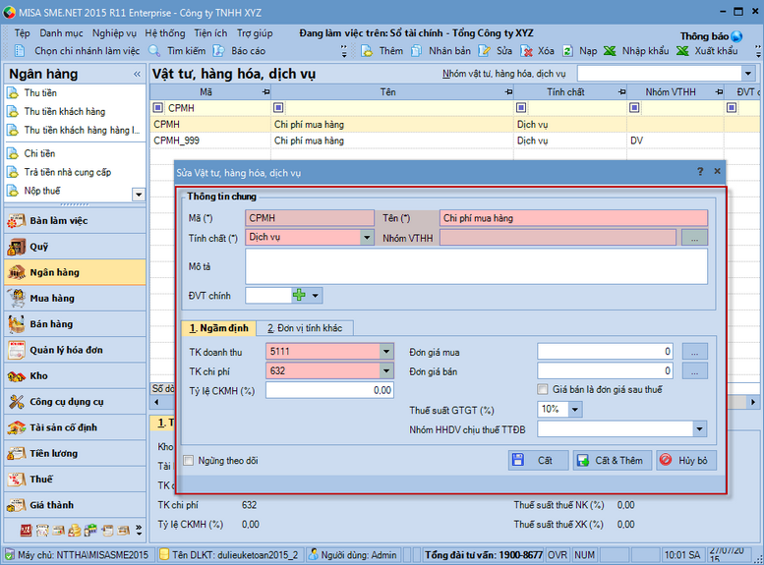Viewport: 764px width, 565px height.
Task: Click the Mô tả text area
Action: [x=476, y=266]
